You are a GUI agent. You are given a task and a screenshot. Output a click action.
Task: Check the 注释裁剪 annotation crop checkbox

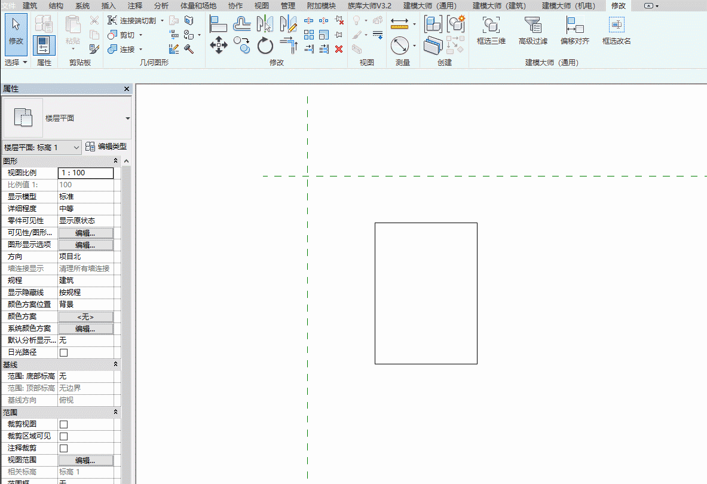63,448
